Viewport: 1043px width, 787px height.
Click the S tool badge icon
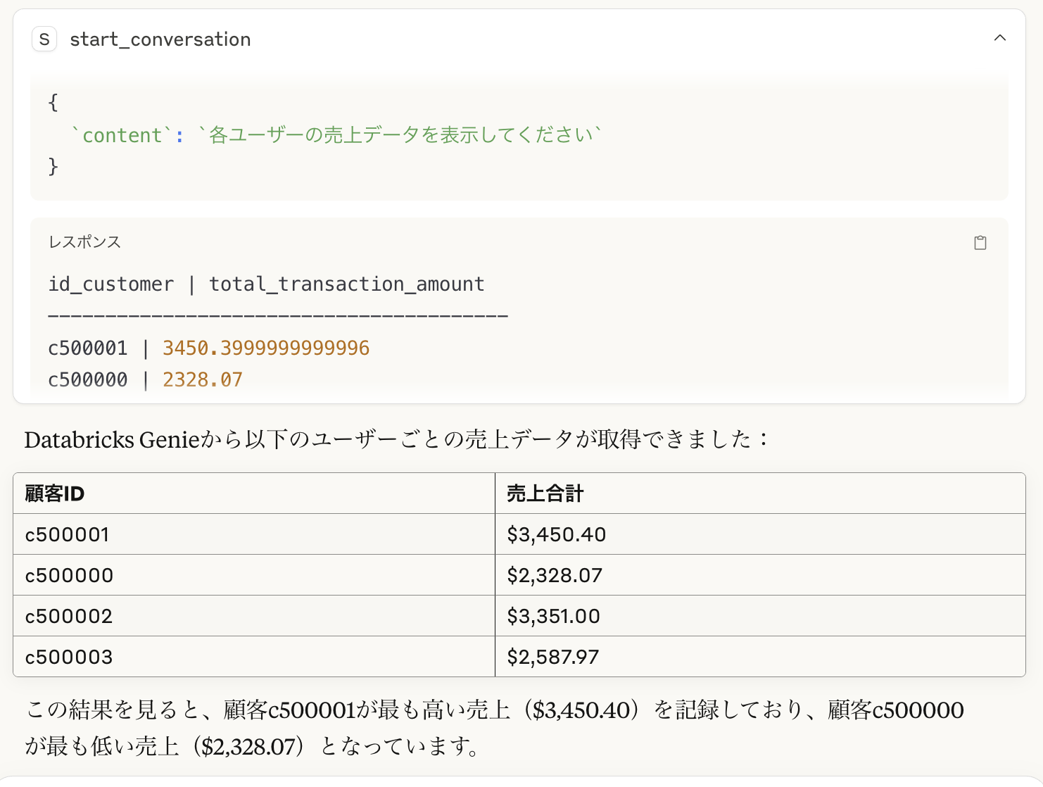click(x=44, y=39)
